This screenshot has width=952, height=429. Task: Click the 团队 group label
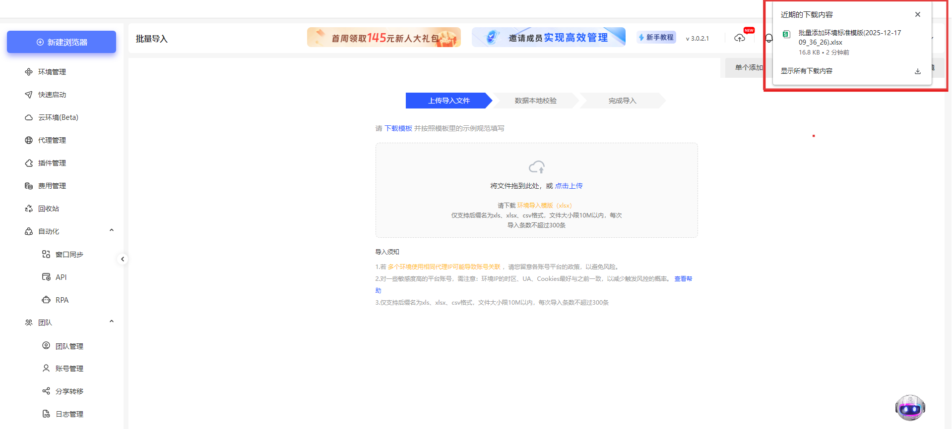[45, 322]
